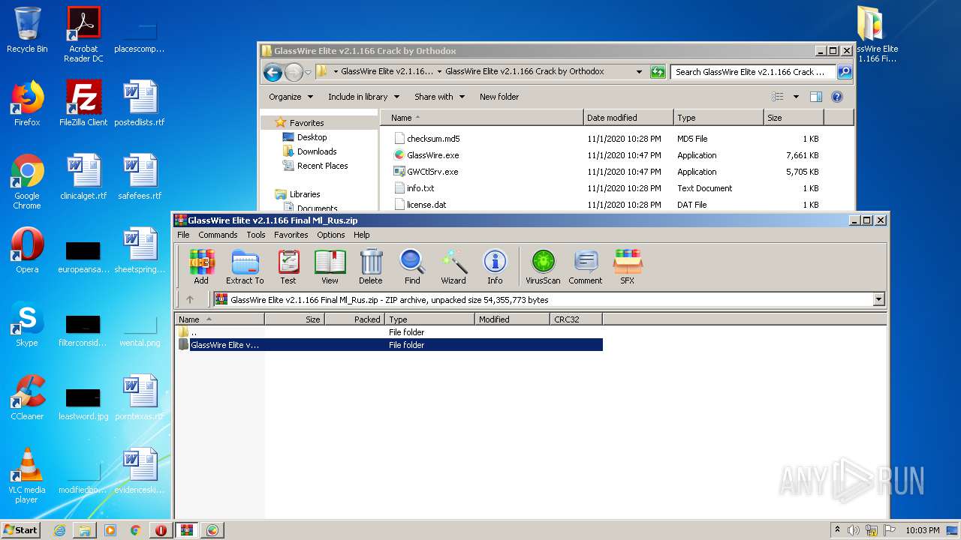Image resolution: width=961 pixels, height=540 pixels.
Task: Open postedlists.rtf desktop file
Action: (x=140, y=103)
